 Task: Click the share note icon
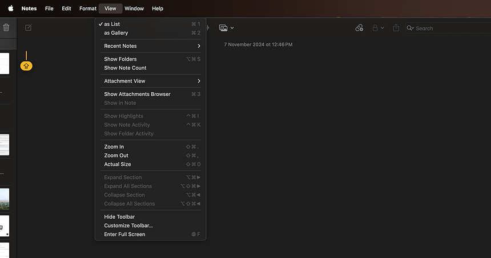point(396,28)
